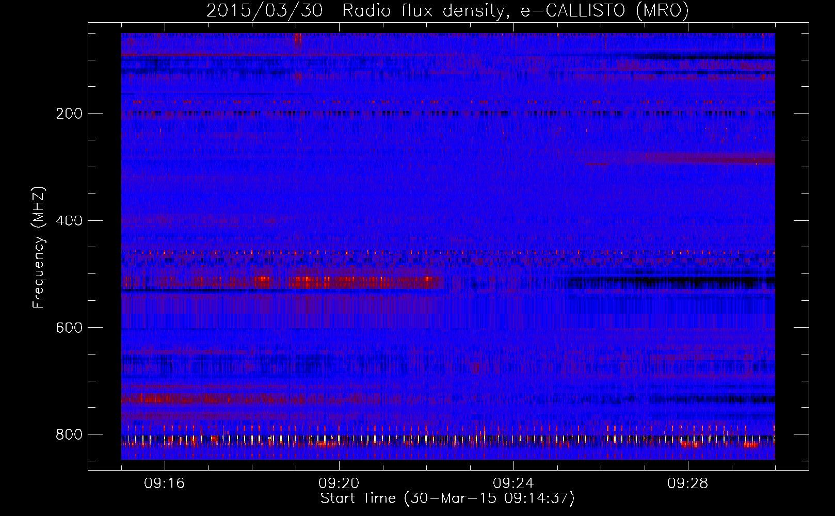Click the 'Frequency (MHZ)' axis label

39,248
